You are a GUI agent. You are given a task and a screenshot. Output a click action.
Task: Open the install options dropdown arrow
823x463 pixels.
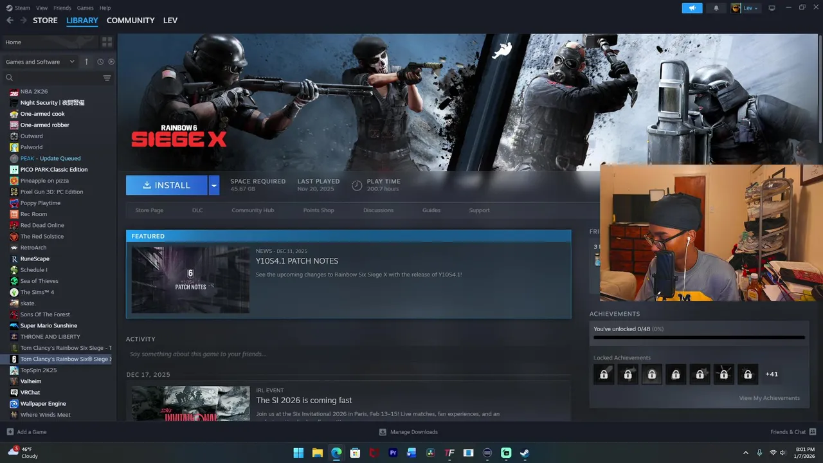(214, 185)
